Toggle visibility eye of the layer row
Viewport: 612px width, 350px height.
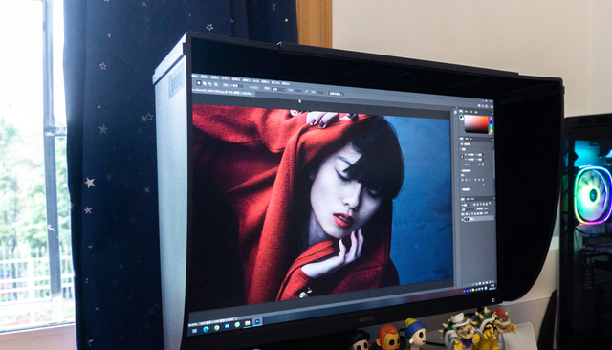coord(462,219)
